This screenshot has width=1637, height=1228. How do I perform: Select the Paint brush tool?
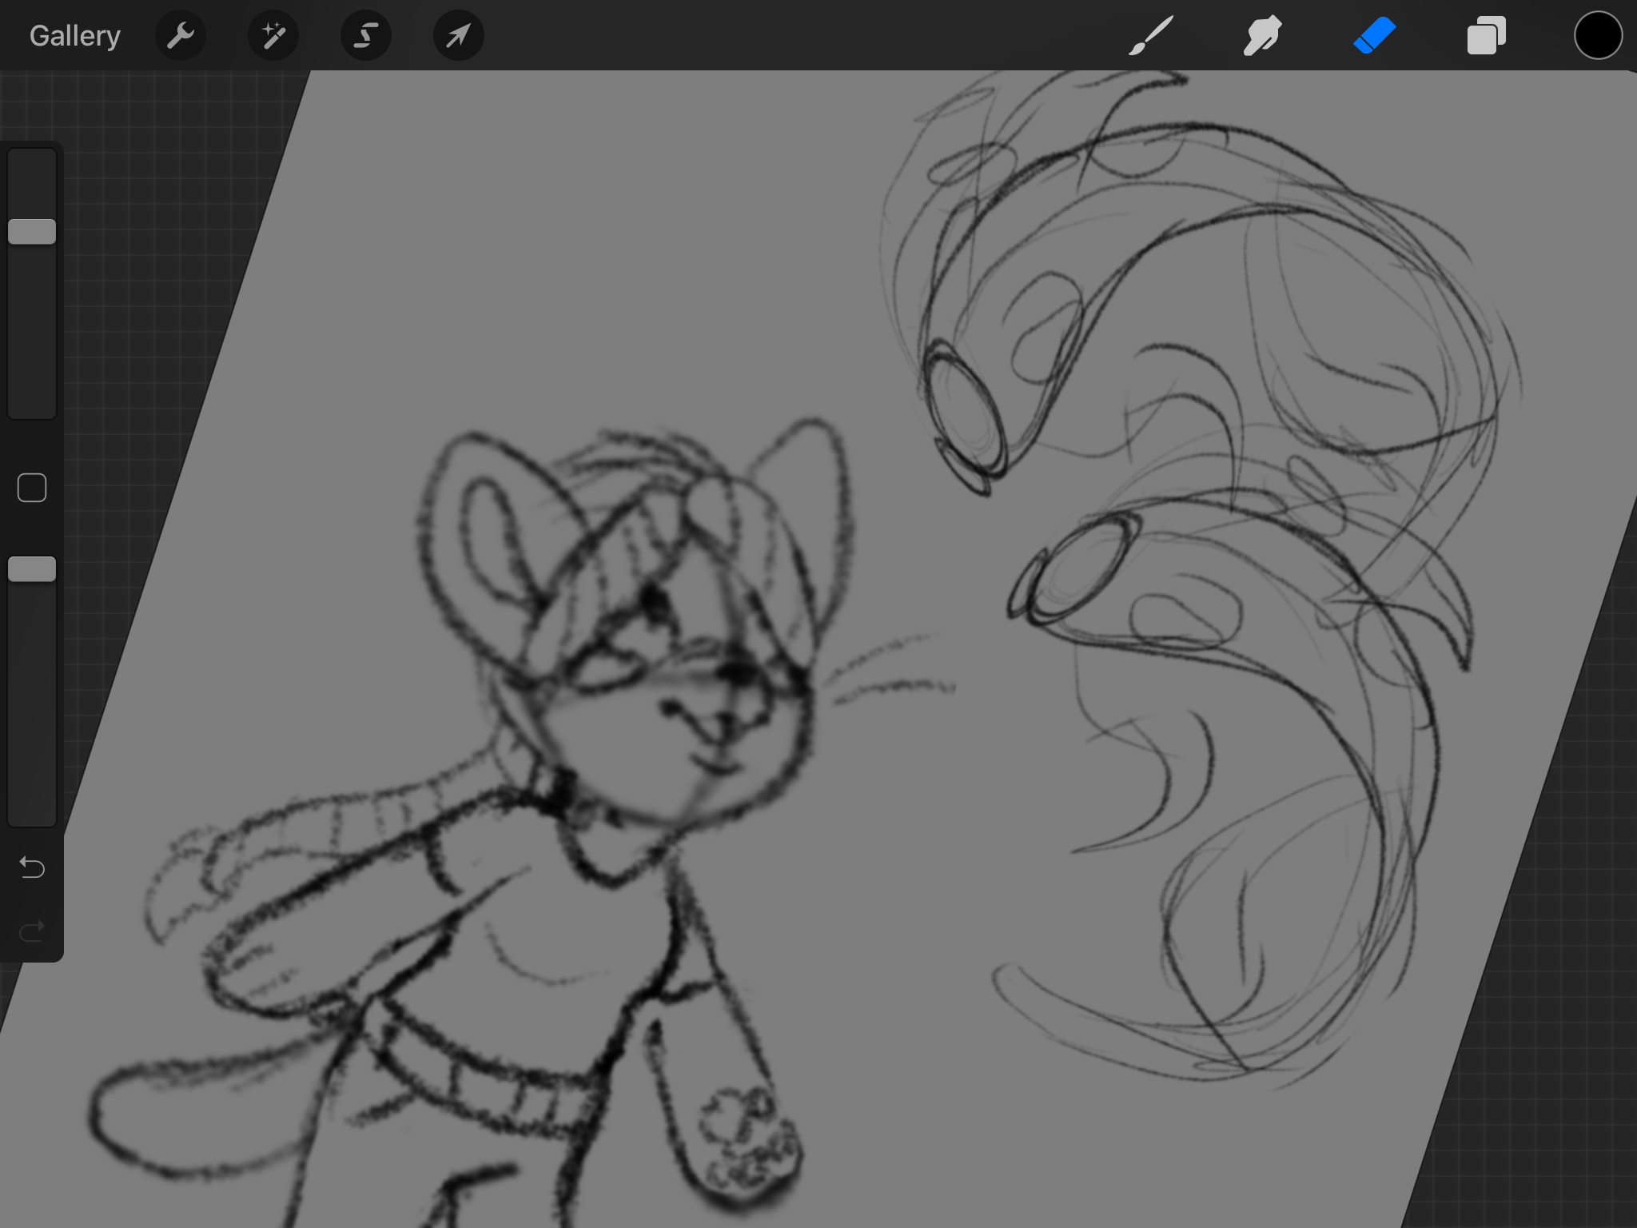pos(1151,36)
